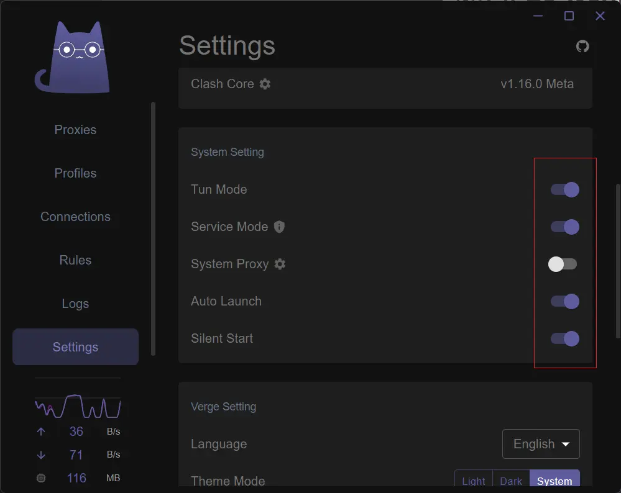Click the Clash Core gear icon
This screenshot has width=621, height=493.
(265, 84)
